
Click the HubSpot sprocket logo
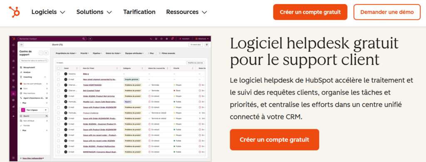[14, 12]
